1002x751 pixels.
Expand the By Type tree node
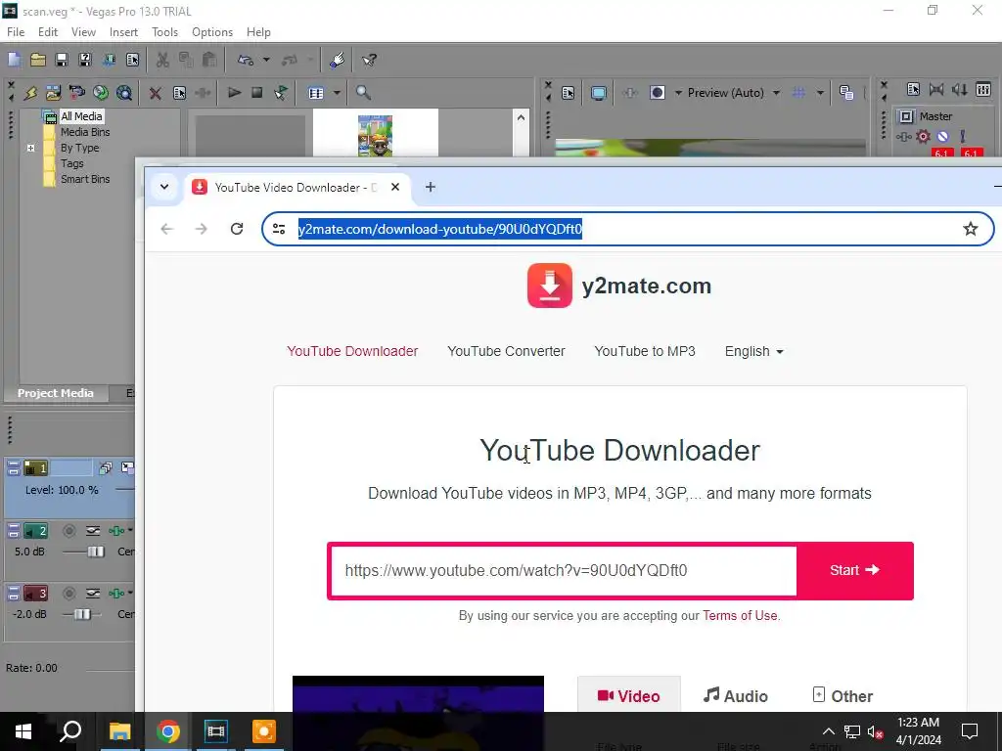tap(30, 148)
